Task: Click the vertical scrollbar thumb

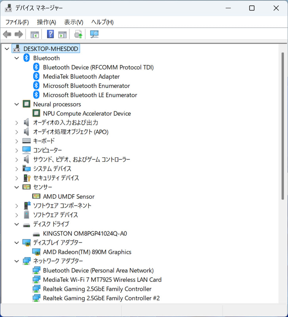Action: point(282,126)
